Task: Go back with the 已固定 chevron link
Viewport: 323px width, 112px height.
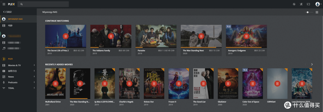Action: tap(7, 12)
